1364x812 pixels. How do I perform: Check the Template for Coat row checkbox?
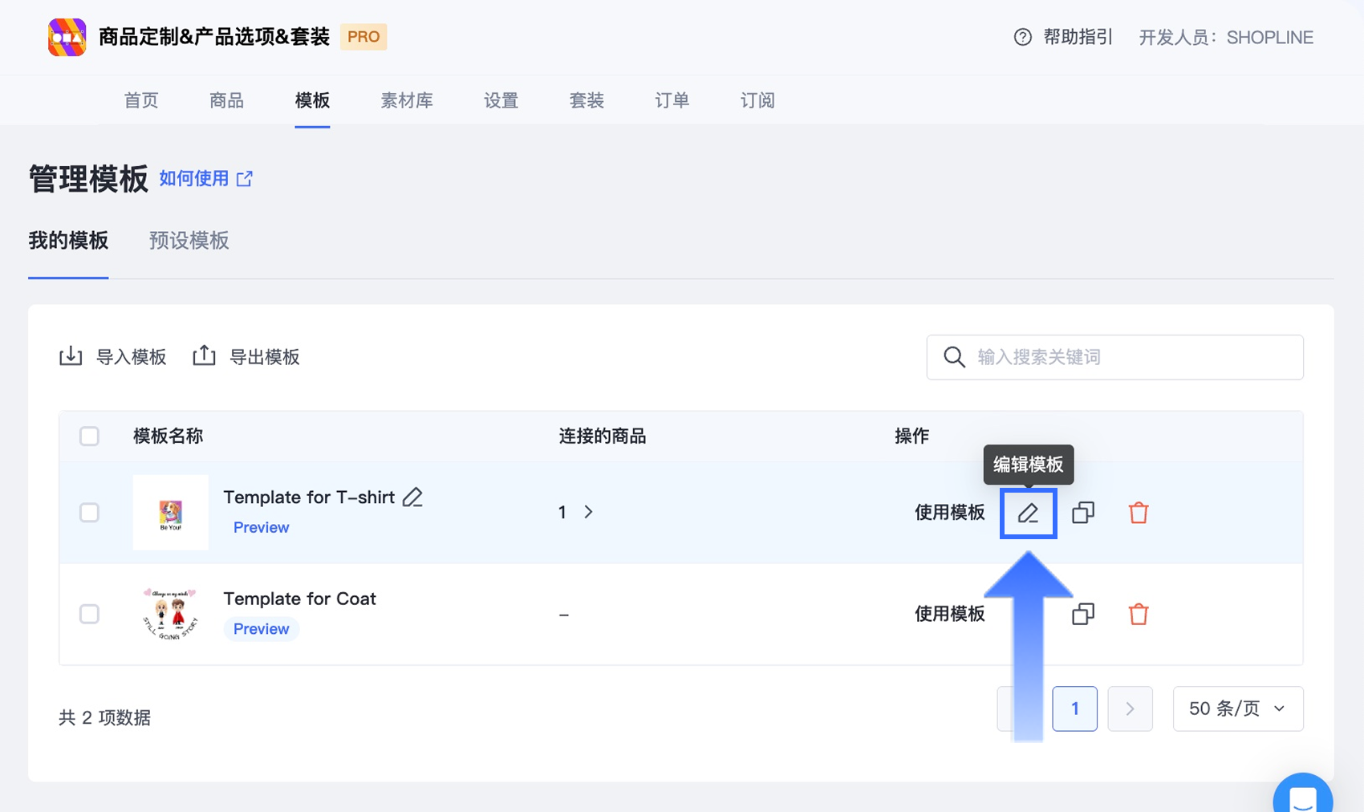pos(89,615)
